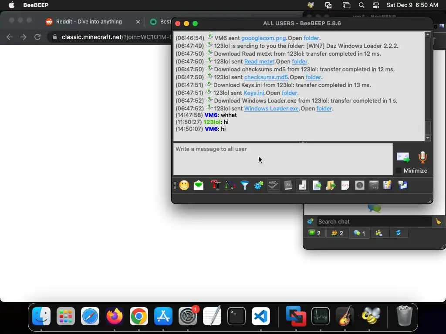Open Spotlight search in menu bar
Image resolution: width=446 pixels, height=334 pixels.
[361, 5]
